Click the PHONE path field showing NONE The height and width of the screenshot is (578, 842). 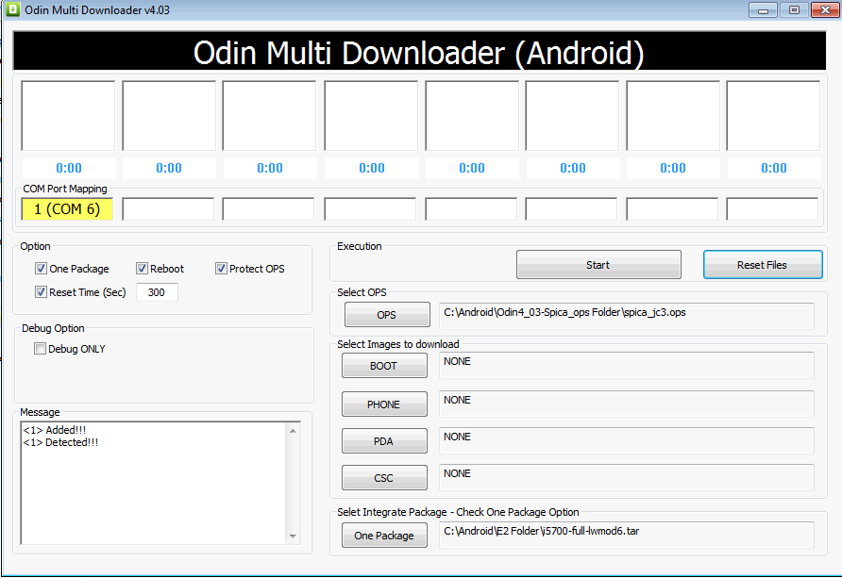click(x=627, y=404)
